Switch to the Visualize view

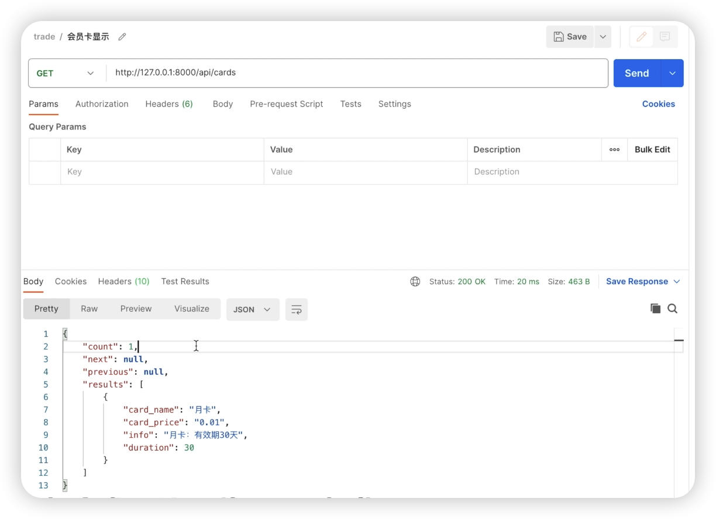point(192,309)
